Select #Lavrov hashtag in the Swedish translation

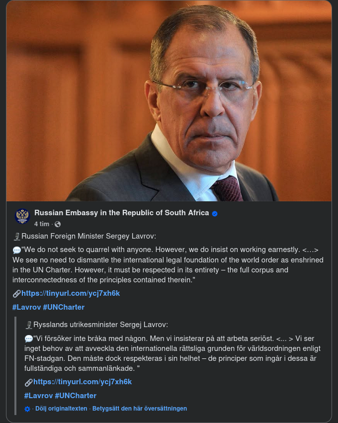pos(38,396)
